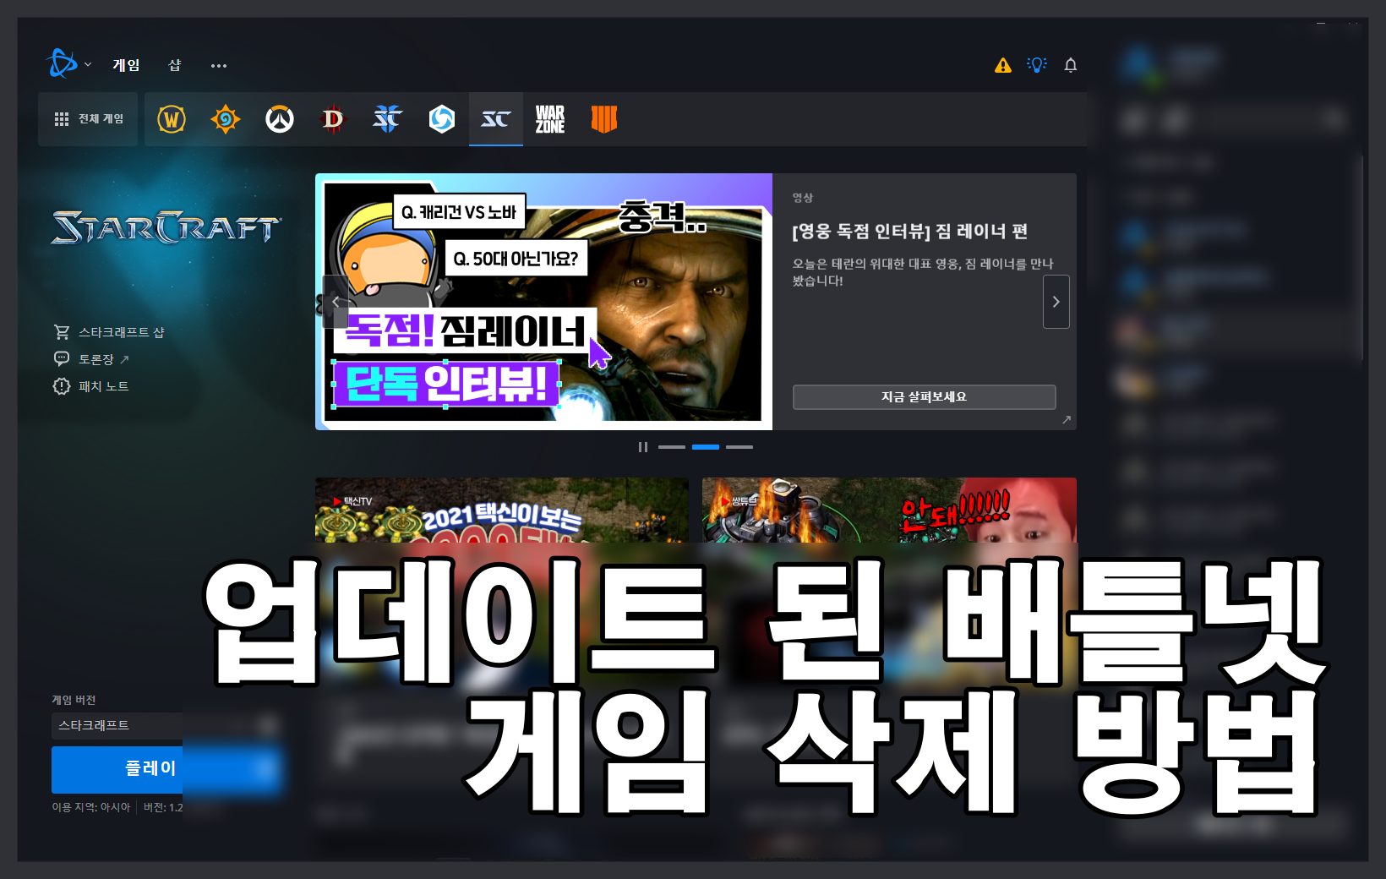Go to previous carousel slide
The image size is (1386, 879).
pos(336,302)
